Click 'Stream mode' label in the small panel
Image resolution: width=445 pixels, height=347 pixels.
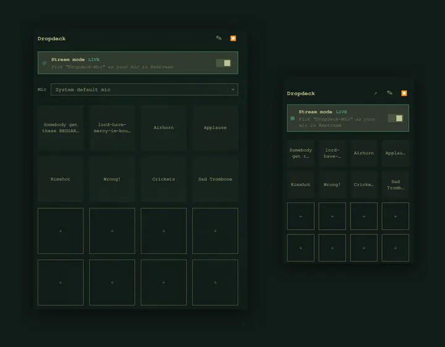click(315, 112)
